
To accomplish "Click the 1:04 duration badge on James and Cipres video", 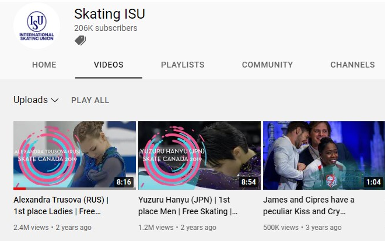I will point(373,182).
